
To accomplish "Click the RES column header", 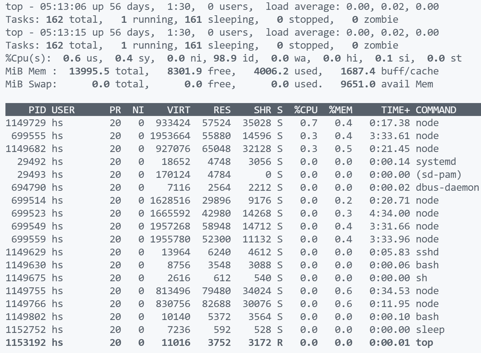I will pyautogui.click(x=222, y=110).
